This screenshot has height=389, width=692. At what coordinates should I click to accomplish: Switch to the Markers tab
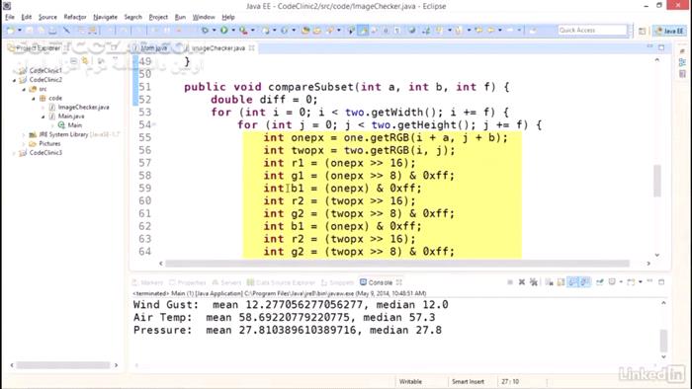click(148, 282)
